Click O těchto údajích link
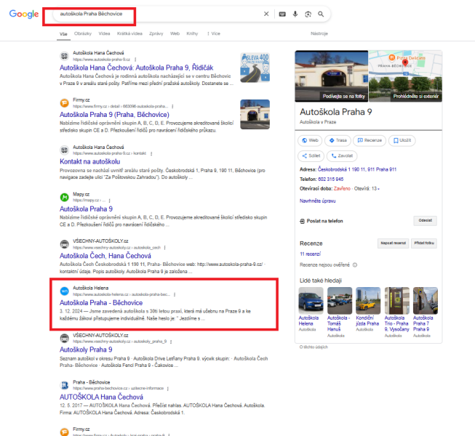Screen dimensions: 475x436 (x=314, y=347)
